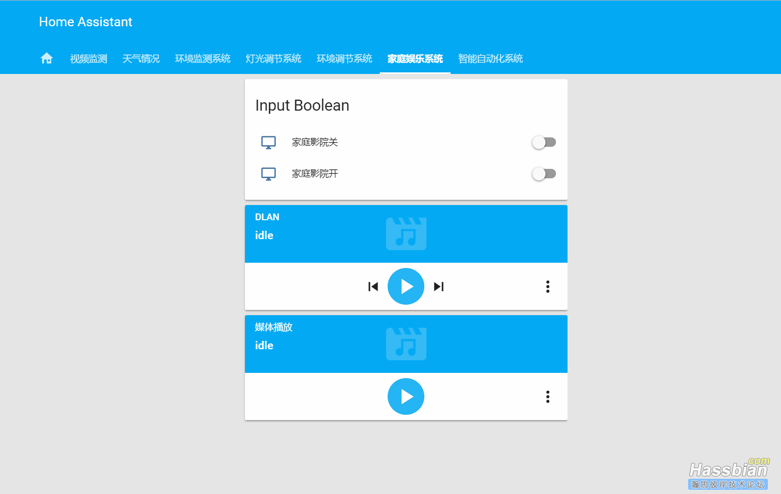Click the monitor icon beside 家庭影院关
The width and height of the screenshot is (781, 494).
(269, 143)
